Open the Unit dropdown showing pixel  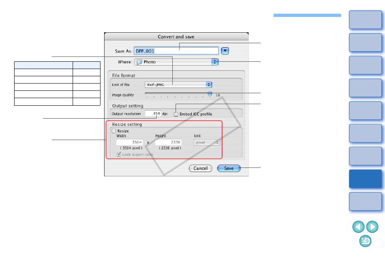(207, 142)
